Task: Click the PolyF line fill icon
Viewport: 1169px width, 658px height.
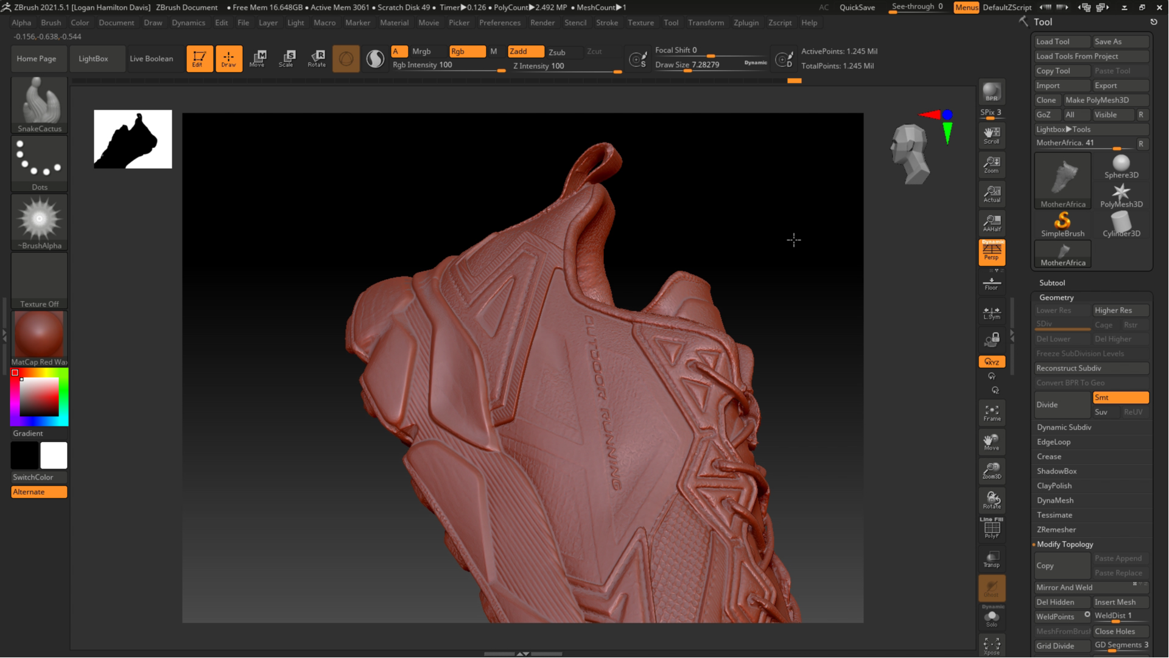Action: [x=991, y=528]
